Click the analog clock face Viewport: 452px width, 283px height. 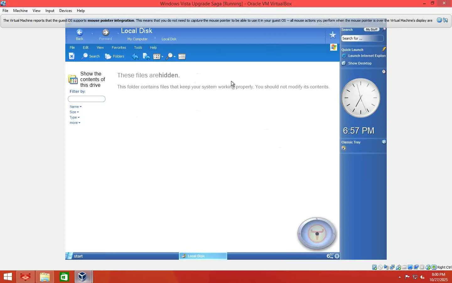point(361,98)
